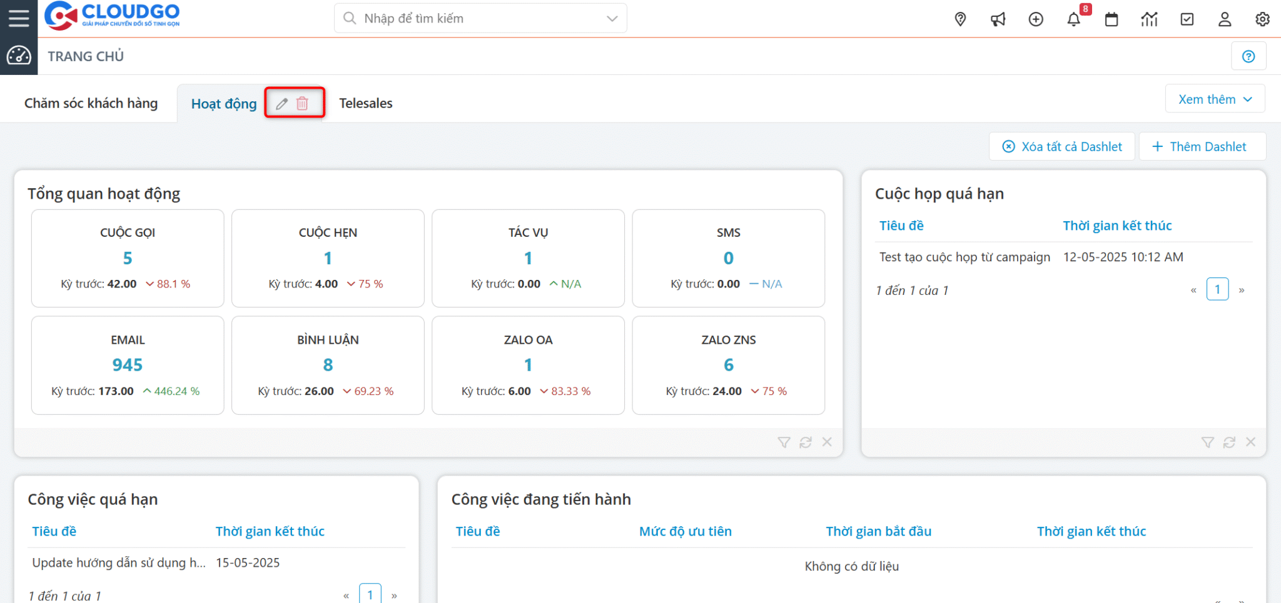Image resolution: width=1281 pixels, height=603 pixels.
Task: Click Xóa tất cả Dashlet button
Action: tap(1061, 146)
